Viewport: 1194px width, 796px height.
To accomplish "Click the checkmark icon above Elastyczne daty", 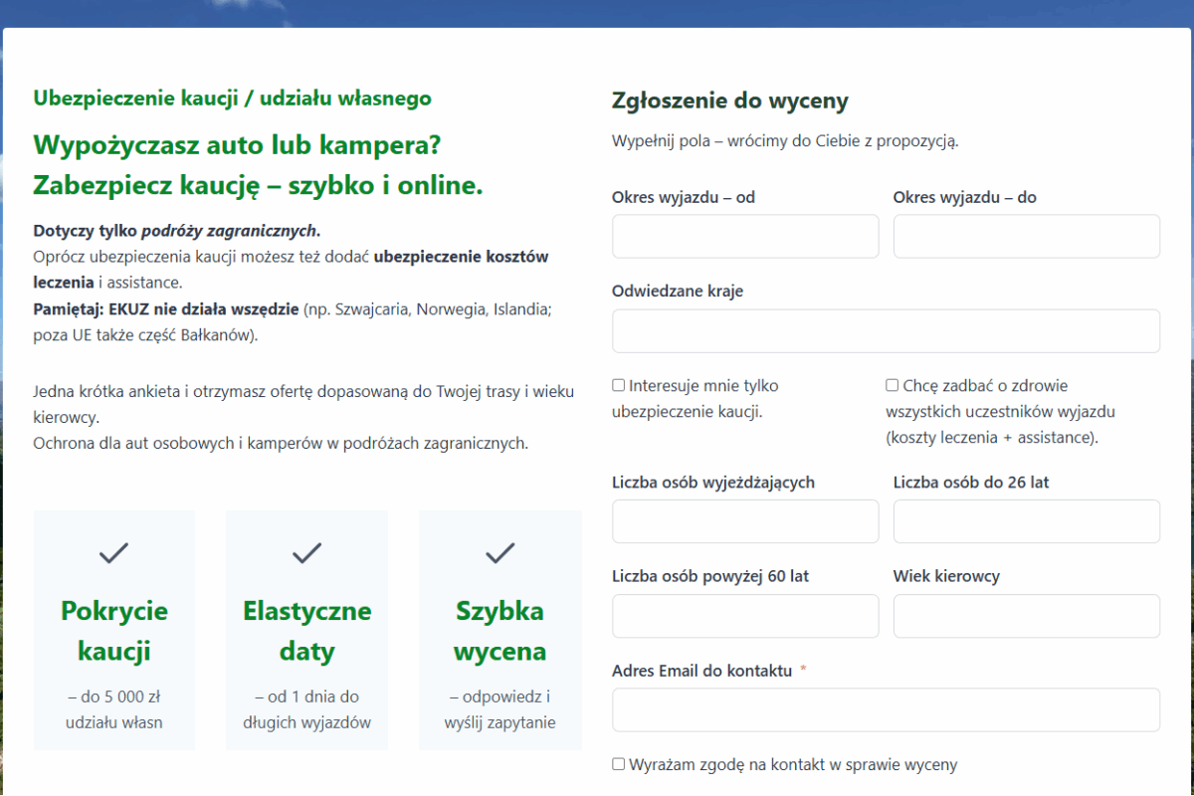I will [306, 552].
